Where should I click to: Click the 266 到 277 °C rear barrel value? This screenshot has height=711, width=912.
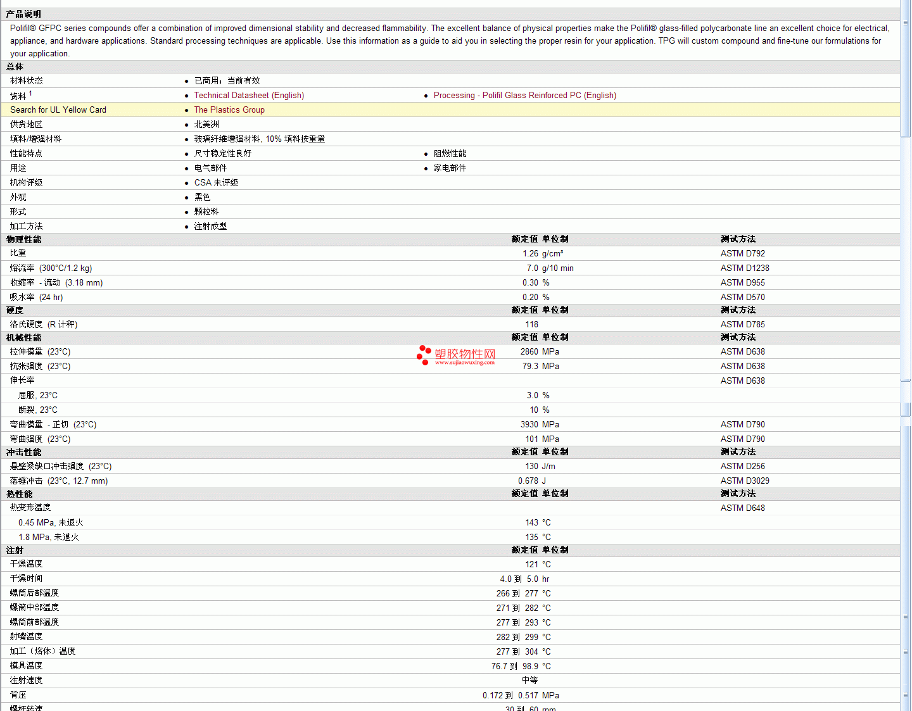pos(523,593)
